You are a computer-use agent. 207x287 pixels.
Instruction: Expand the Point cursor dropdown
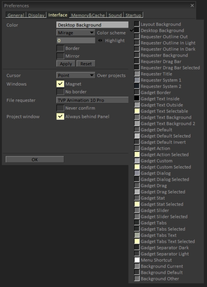76,75
